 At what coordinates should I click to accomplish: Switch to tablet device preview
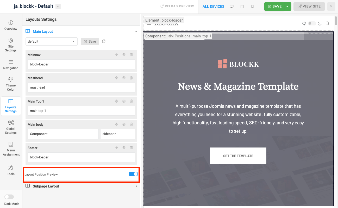coord(242,6)
